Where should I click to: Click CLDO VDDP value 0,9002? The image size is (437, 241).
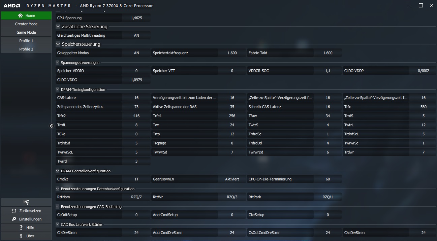point(424,71)
